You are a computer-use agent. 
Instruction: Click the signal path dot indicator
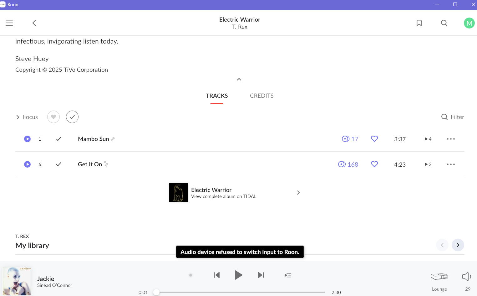tap(190, 275)
